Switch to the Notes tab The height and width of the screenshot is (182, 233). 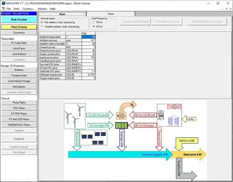click(111, 14)
